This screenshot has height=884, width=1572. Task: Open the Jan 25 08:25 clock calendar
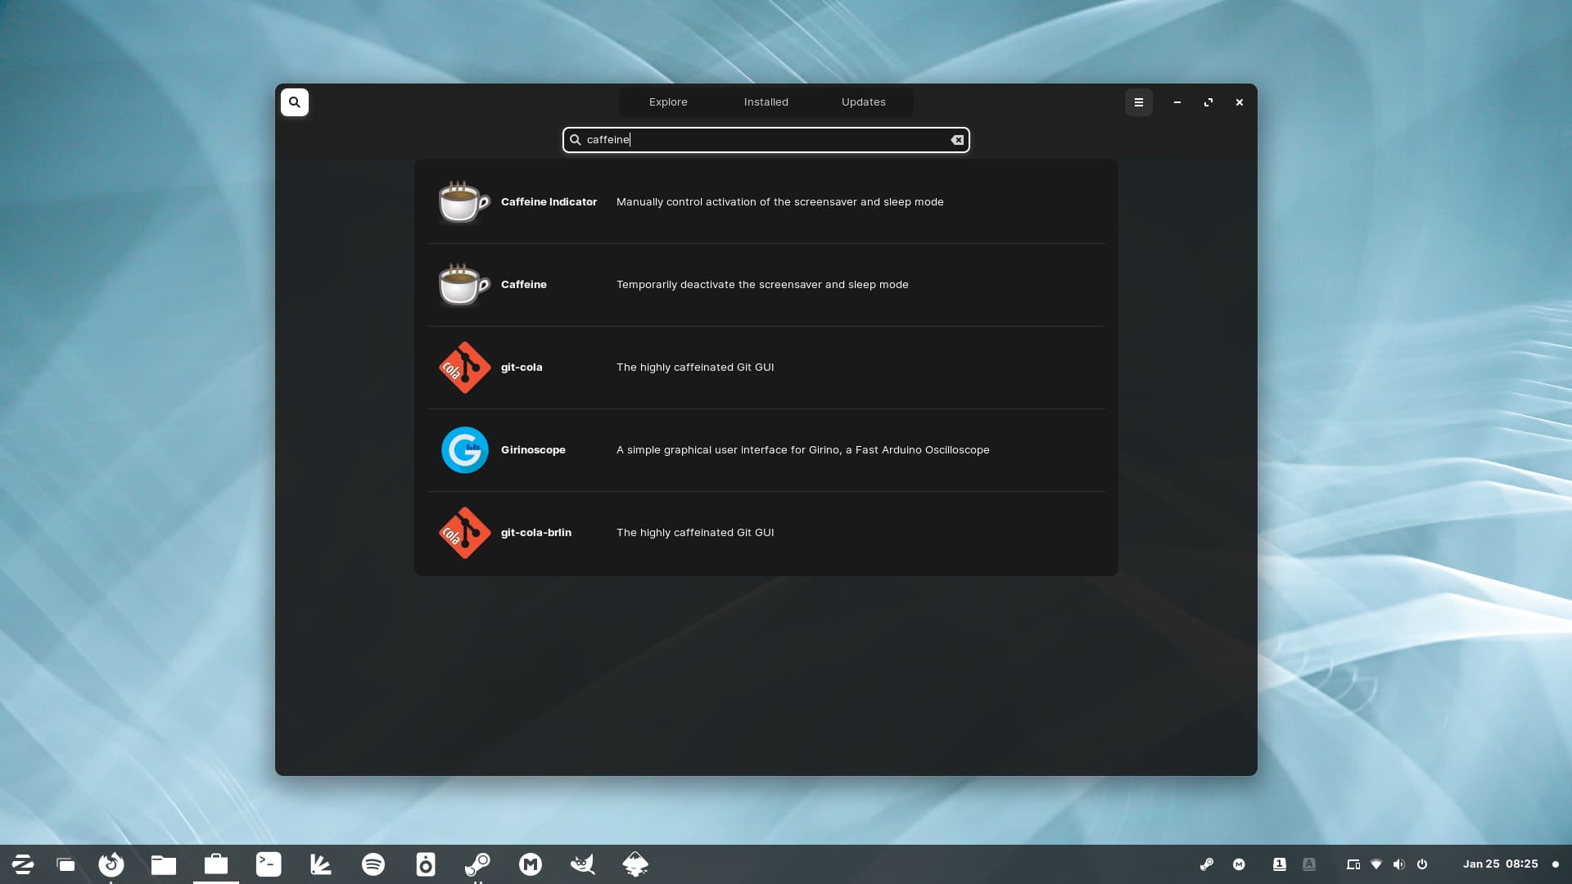[1500, 864]
